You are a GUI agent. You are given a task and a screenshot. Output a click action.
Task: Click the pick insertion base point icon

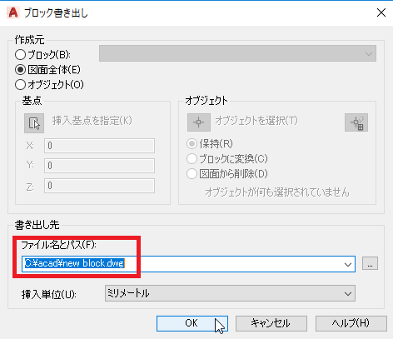[34, 123]
